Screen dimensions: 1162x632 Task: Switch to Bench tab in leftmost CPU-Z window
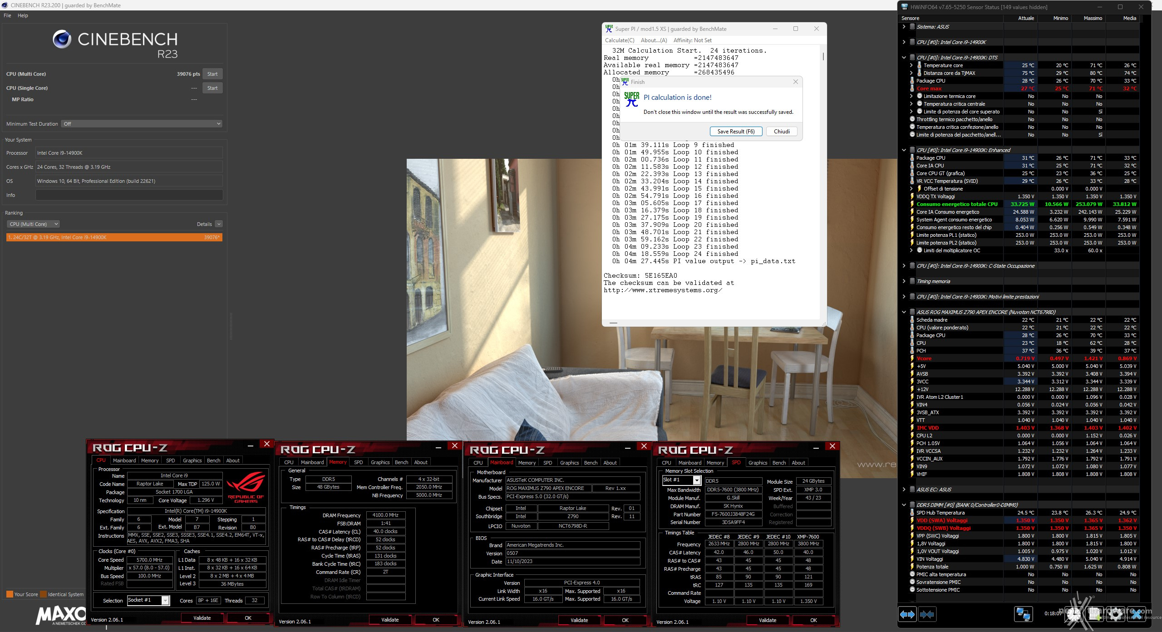pyautogui.click(x=213, y=461)
